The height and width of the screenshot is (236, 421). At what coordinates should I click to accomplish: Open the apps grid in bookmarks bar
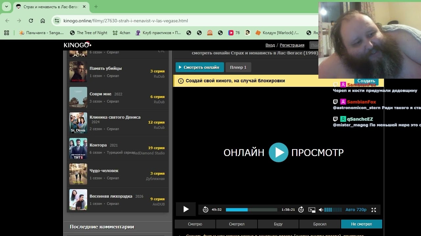pos(7,33)
